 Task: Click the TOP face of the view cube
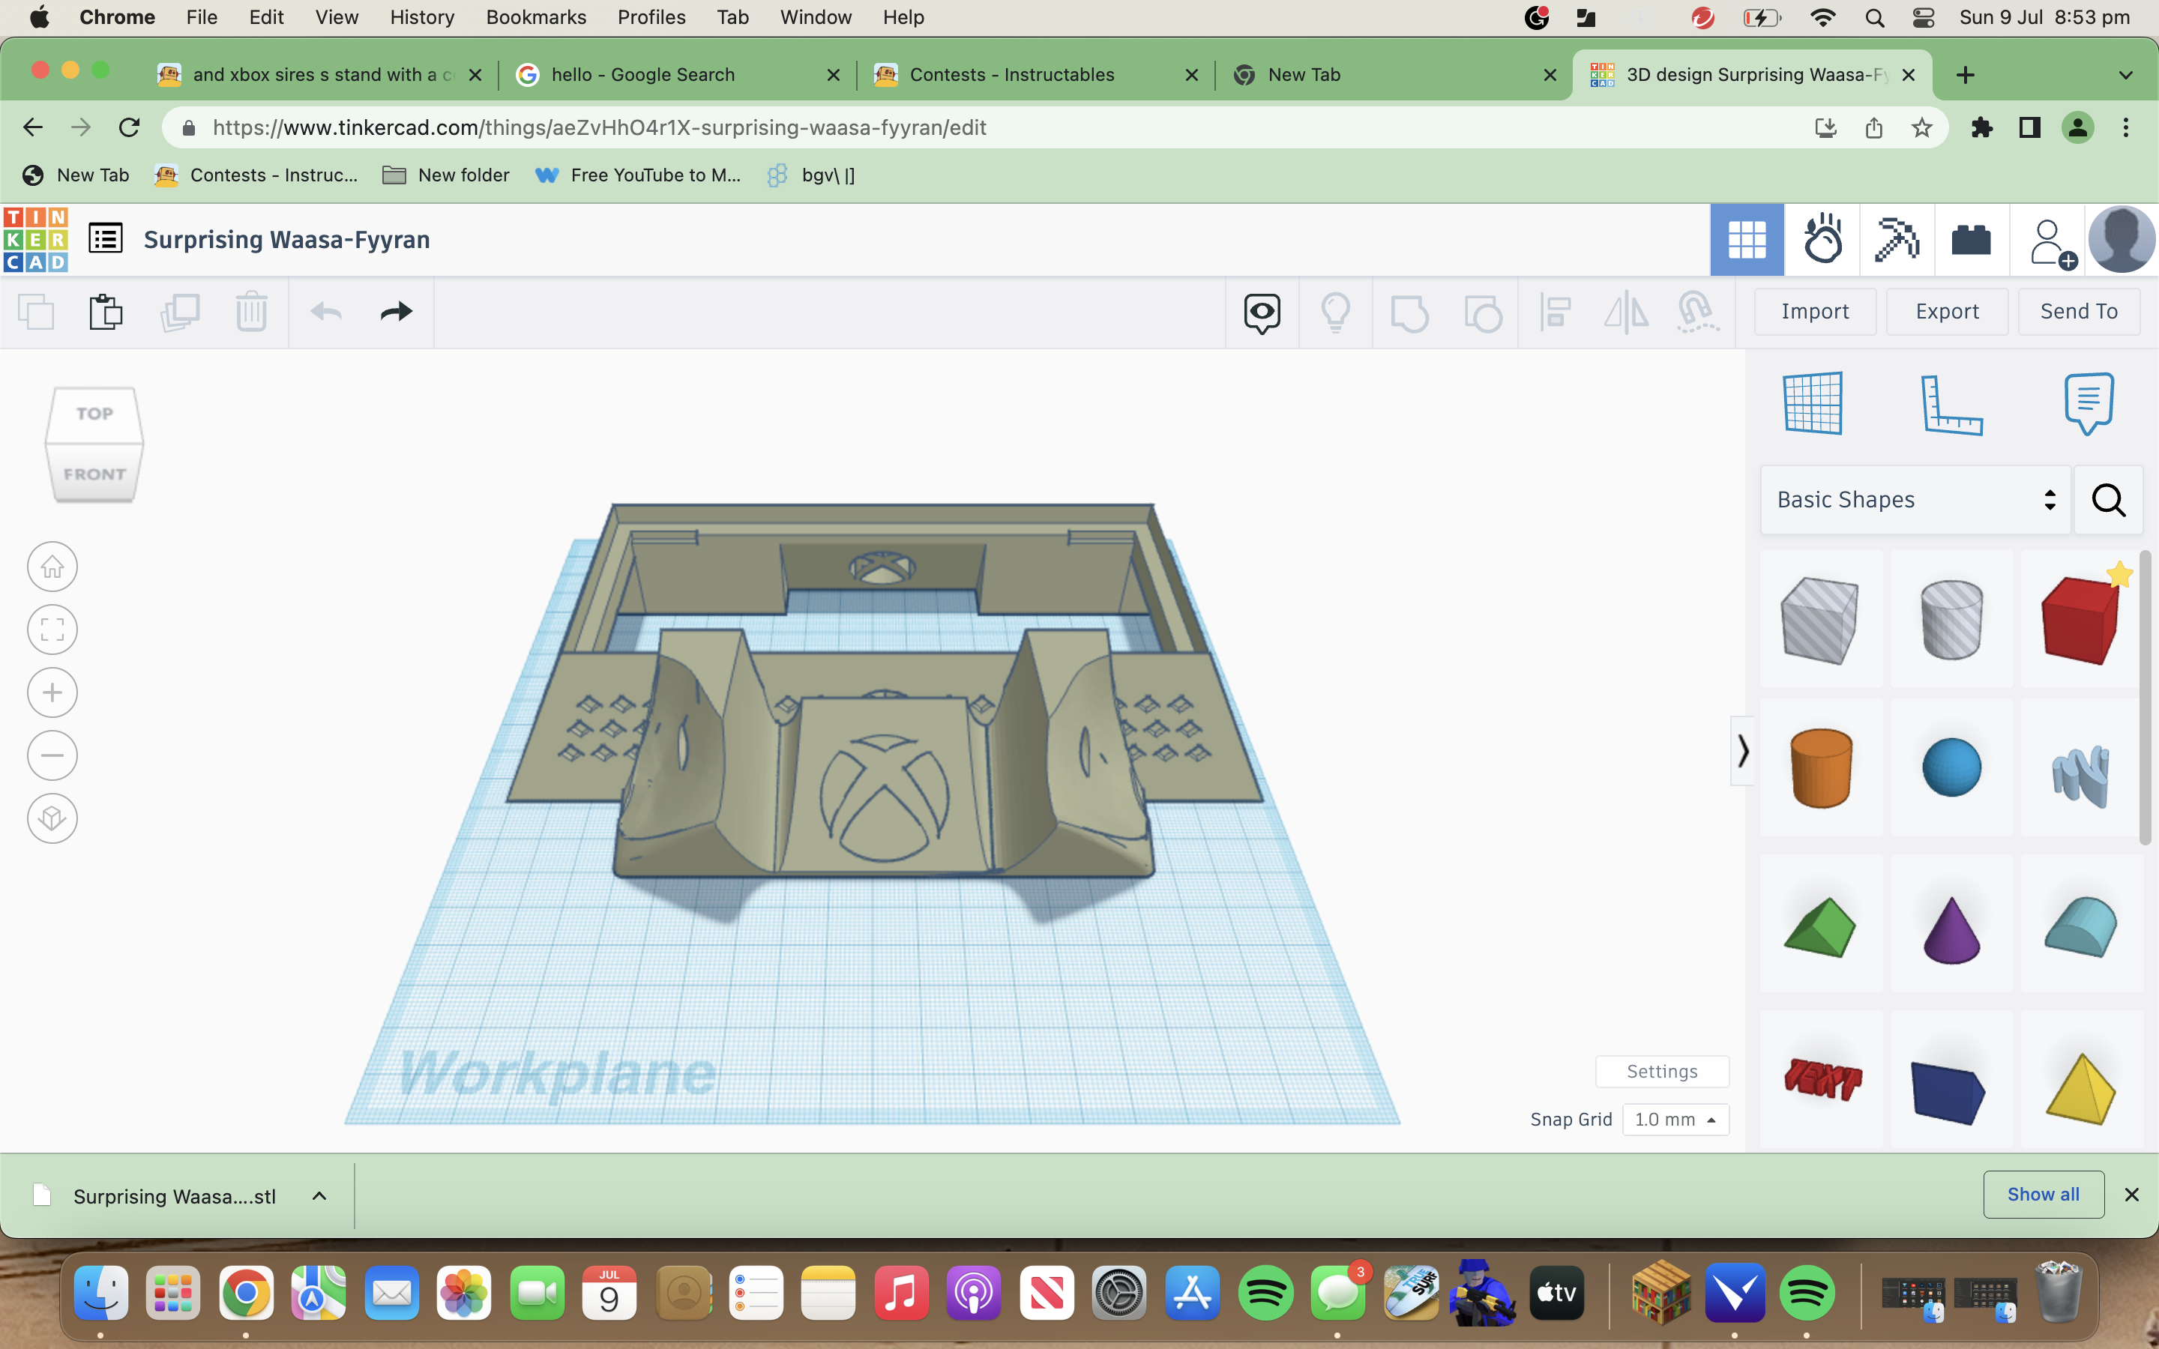pos(94,414)
